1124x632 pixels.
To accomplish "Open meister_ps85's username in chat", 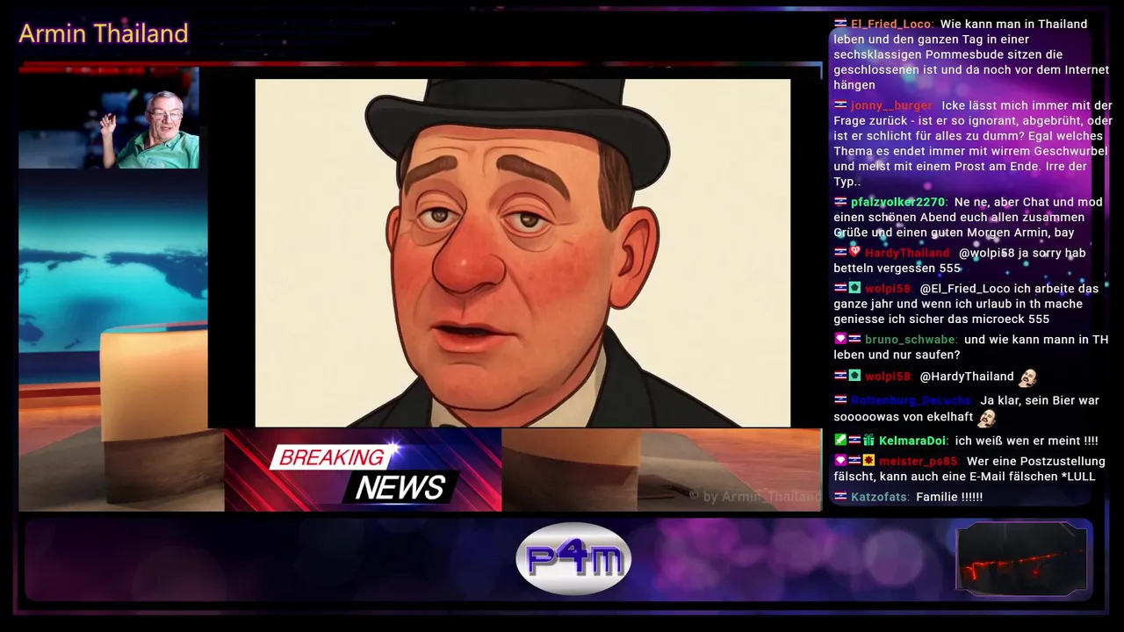I will [x=919, y=462].
